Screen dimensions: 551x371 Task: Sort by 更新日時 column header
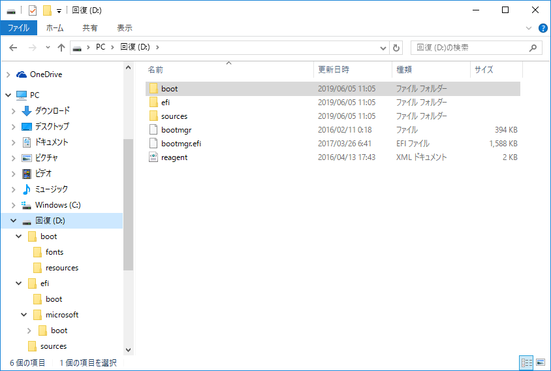click(353, 70)
